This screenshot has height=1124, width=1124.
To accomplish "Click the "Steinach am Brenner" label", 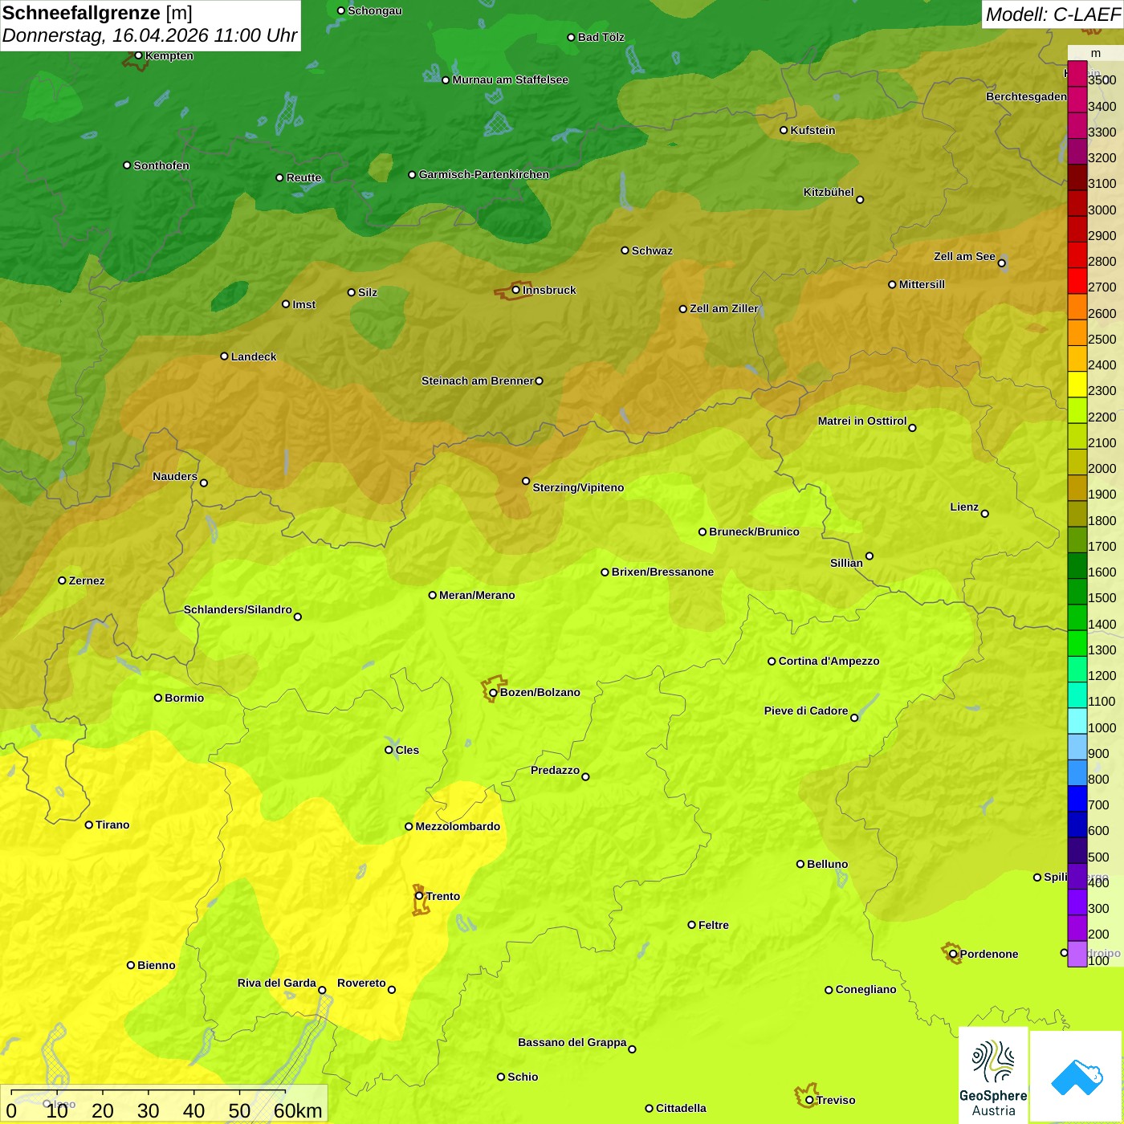I will [x=478, y=381].
